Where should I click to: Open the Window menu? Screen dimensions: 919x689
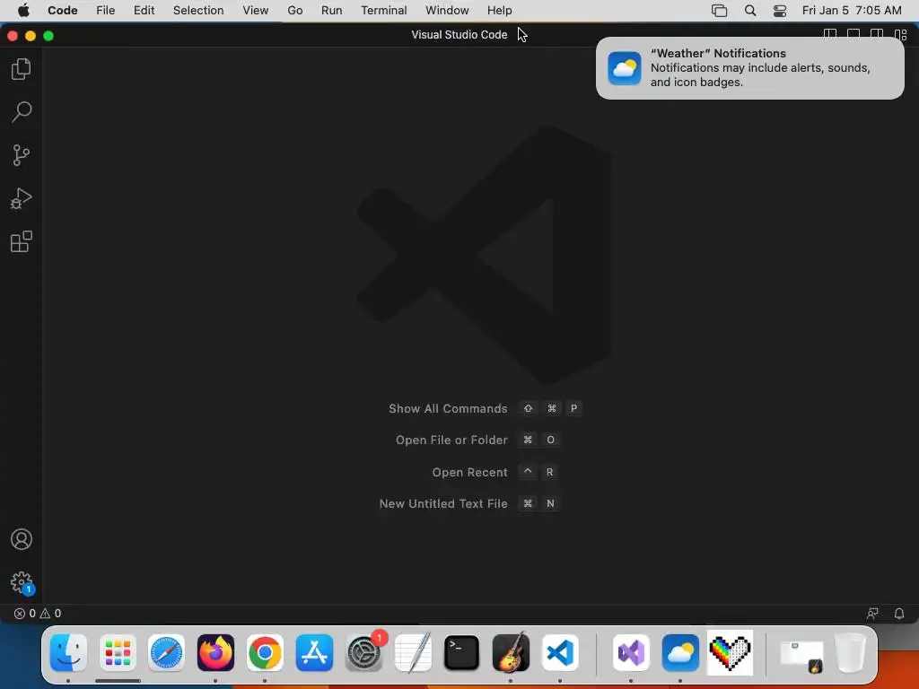[447, 11]
